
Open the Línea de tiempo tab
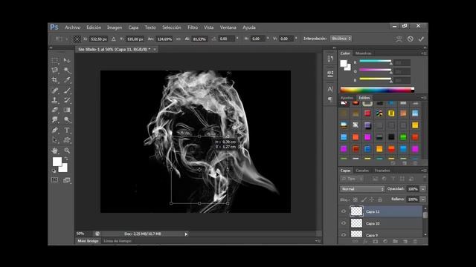tap(118, 241)
